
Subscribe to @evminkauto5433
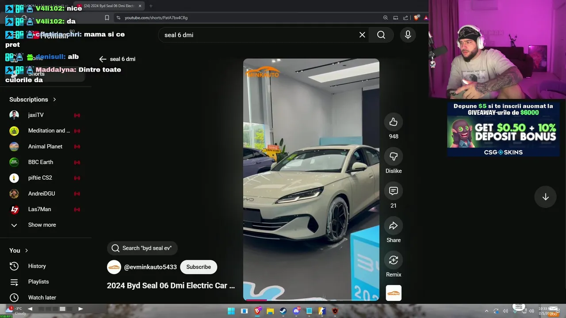pos(199,267)
